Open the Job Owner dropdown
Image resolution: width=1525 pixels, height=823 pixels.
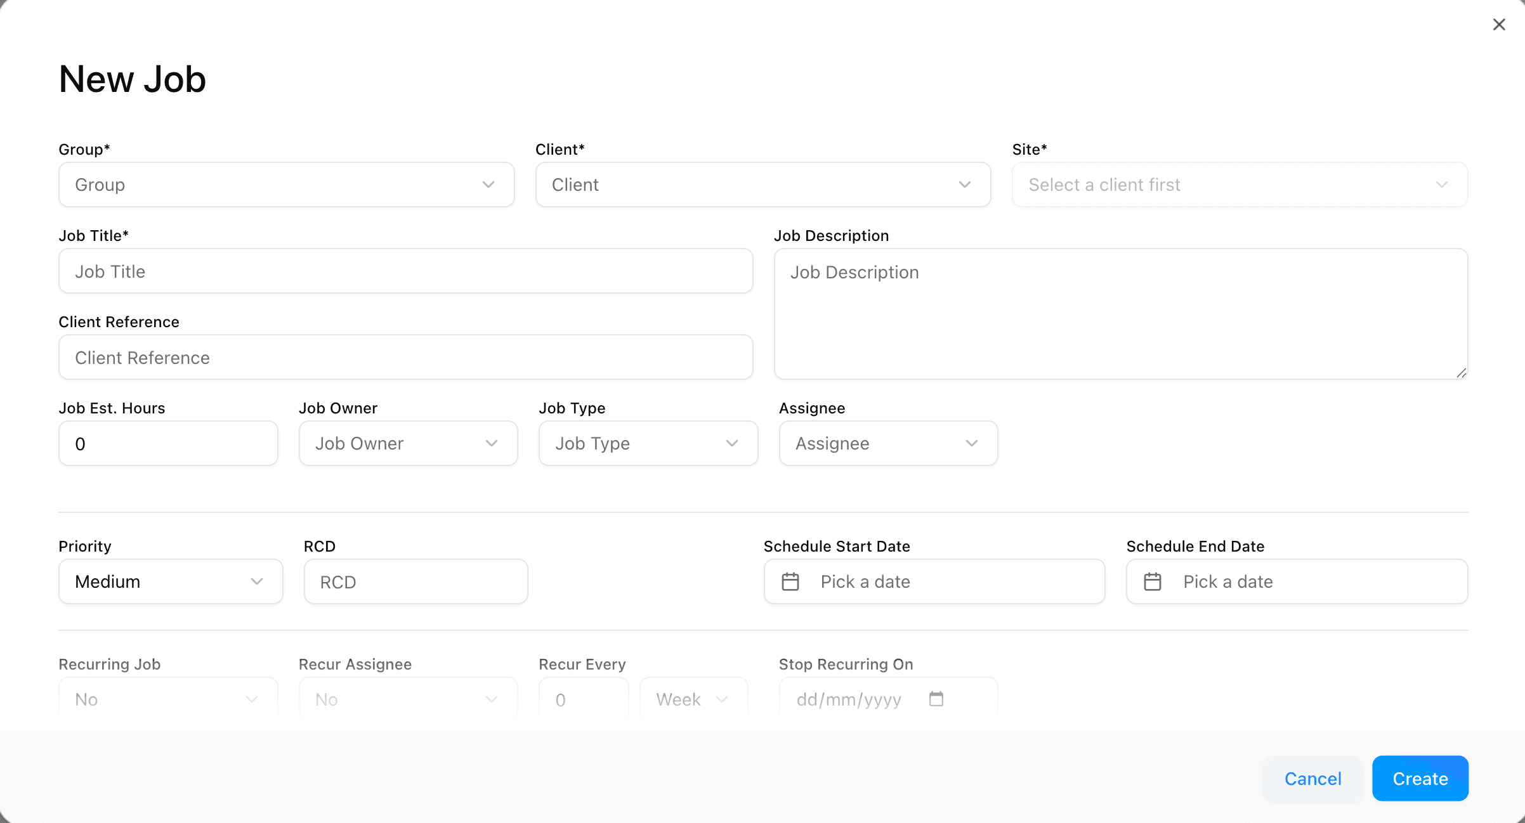point(408,443)
